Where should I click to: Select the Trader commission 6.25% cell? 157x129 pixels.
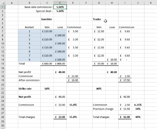(x=138, y=105)
